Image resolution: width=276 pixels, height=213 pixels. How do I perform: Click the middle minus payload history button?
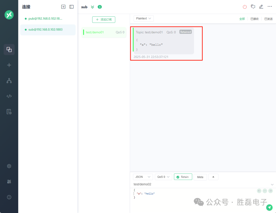pyautogui.click(x=265, y=191)
